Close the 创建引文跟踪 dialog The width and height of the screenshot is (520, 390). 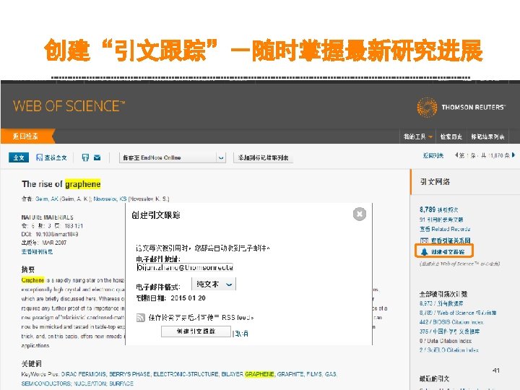(x=360, y=214)
